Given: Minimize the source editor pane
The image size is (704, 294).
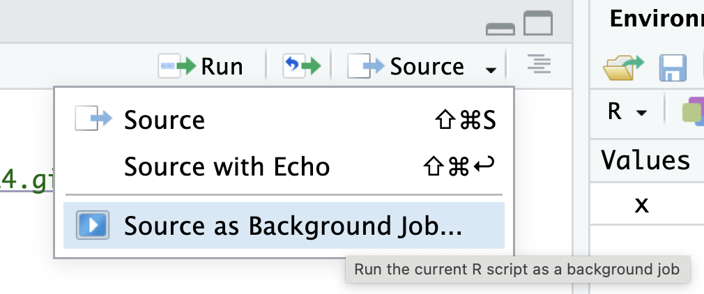Looking at the screenshot, I should click(x=500, y=29).
